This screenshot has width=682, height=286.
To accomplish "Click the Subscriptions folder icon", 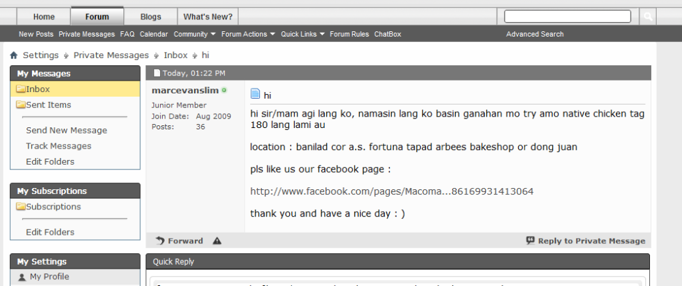I will pyautogui.click(x=21, y=207).
